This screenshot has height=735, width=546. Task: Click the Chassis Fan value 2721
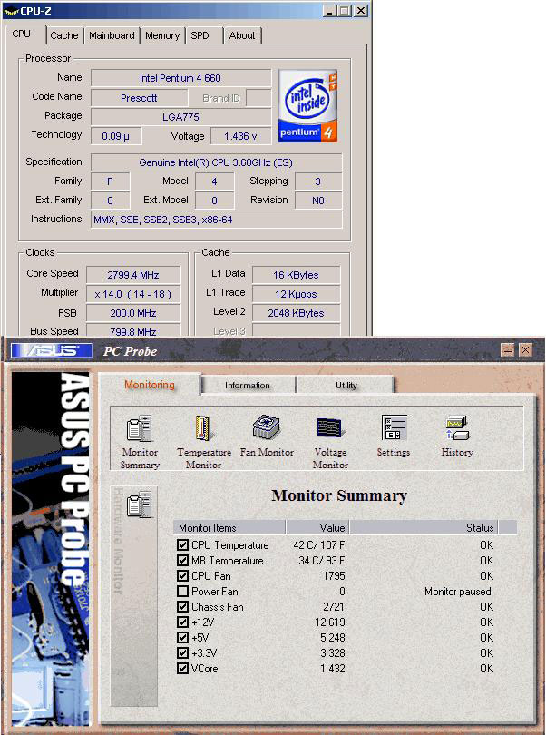click(x=334, y=606)
